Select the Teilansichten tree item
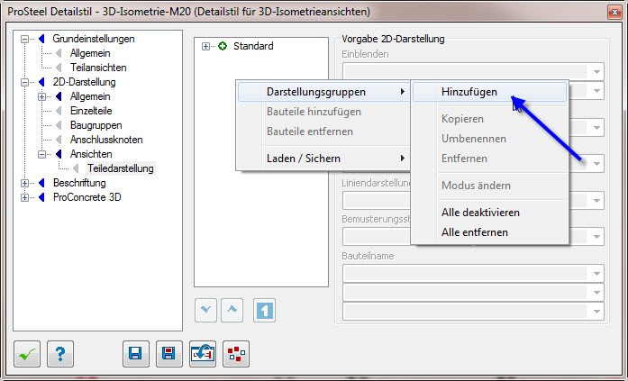The image size is (628, 381). click(98, 68)
